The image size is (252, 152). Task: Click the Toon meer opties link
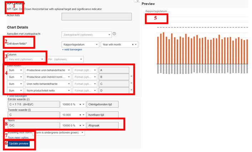click(18, 137)
